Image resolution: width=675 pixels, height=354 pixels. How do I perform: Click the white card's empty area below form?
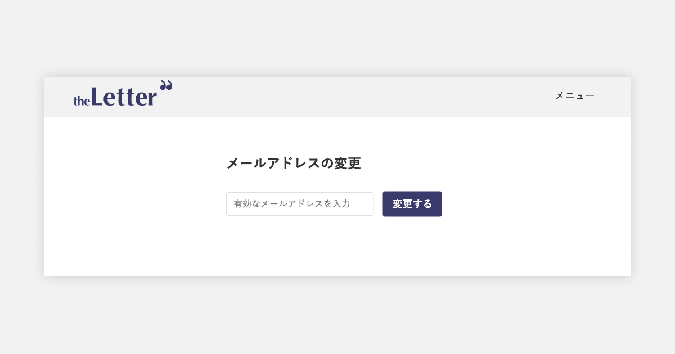337,250
